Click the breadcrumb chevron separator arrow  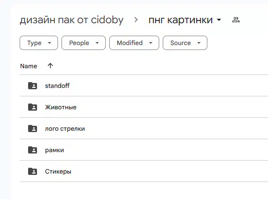coord(136,20)
